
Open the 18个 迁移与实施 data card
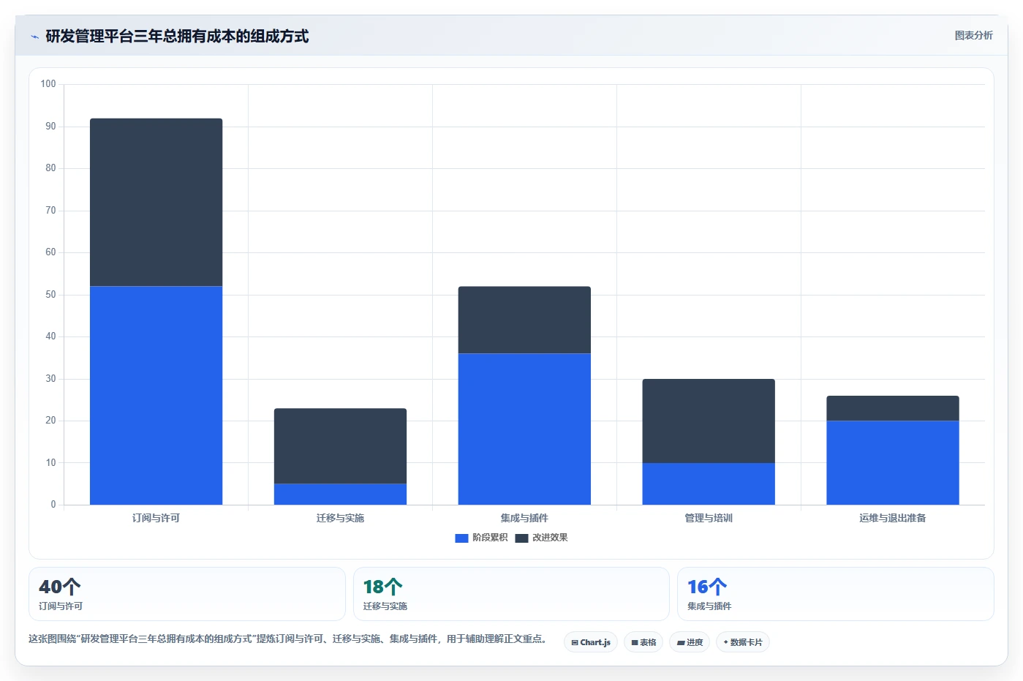click(511, 594)
